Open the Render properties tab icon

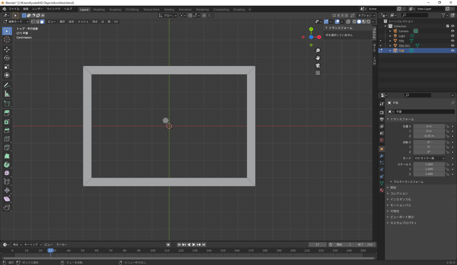click(382, 112)
